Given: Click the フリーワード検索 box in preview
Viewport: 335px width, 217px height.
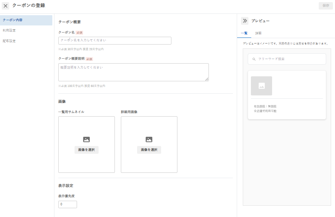Looking at the screenshot, I should pyautogui.click(x=287, y=59).
